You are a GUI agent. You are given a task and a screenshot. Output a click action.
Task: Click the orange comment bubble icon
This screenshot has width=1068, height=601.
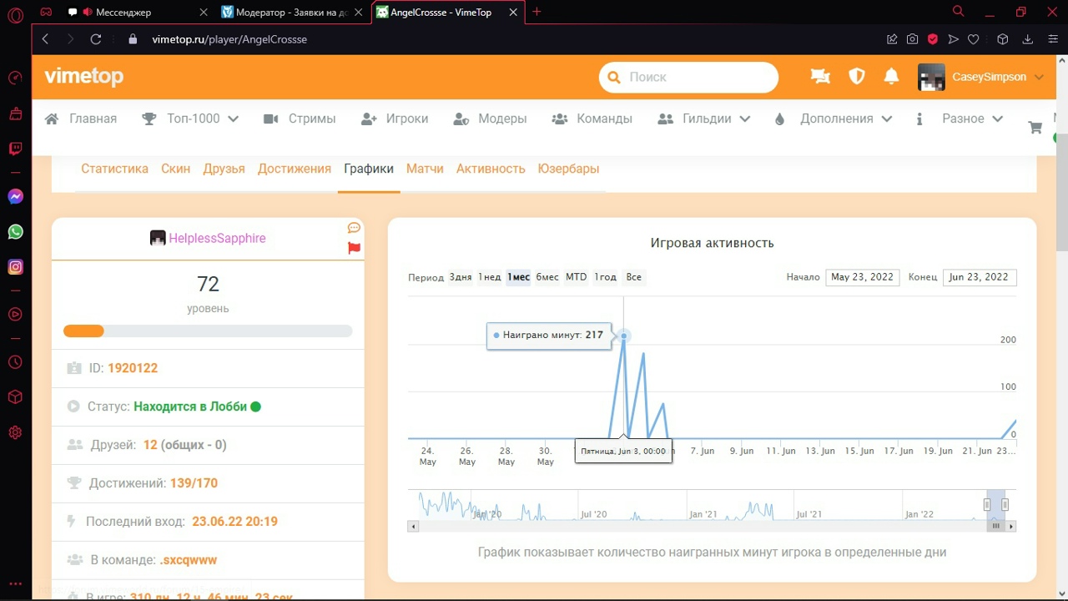click(354, 228)
